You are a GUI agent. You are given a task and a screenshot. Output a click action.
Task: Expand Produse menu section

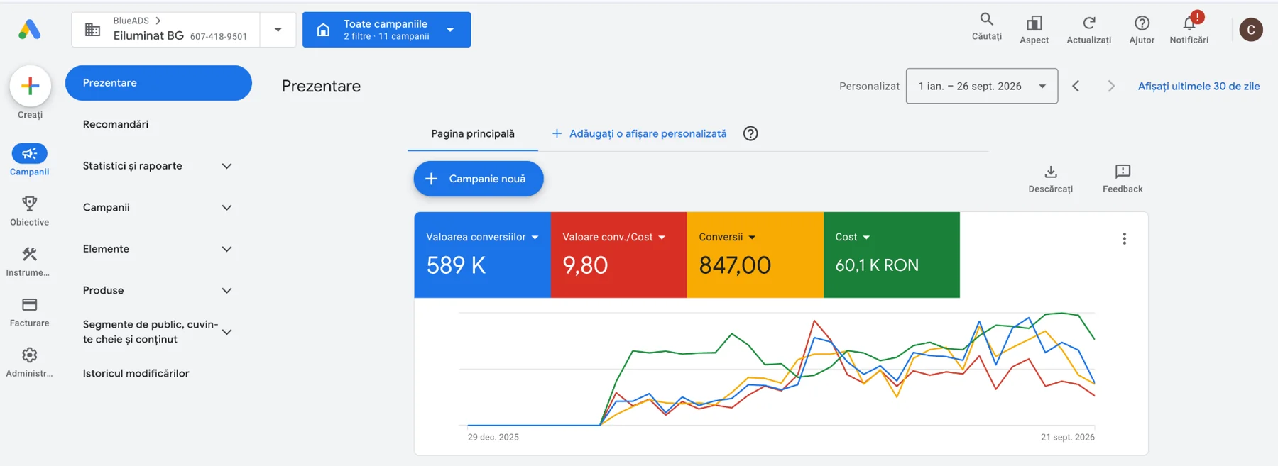point(227,291)
